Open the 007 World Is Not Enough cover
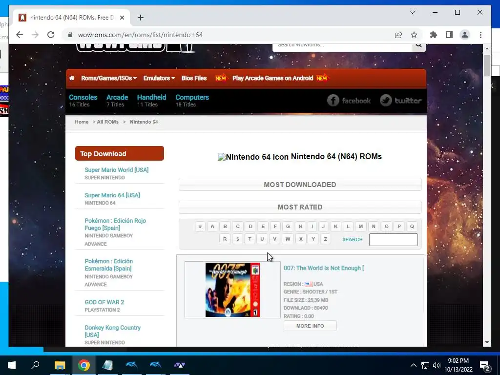 click(232, 290)
